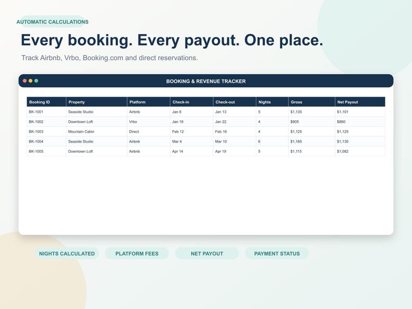
Task: Select booking cell BK-1005
Action: pyautogui.click(x=47, y=151)
